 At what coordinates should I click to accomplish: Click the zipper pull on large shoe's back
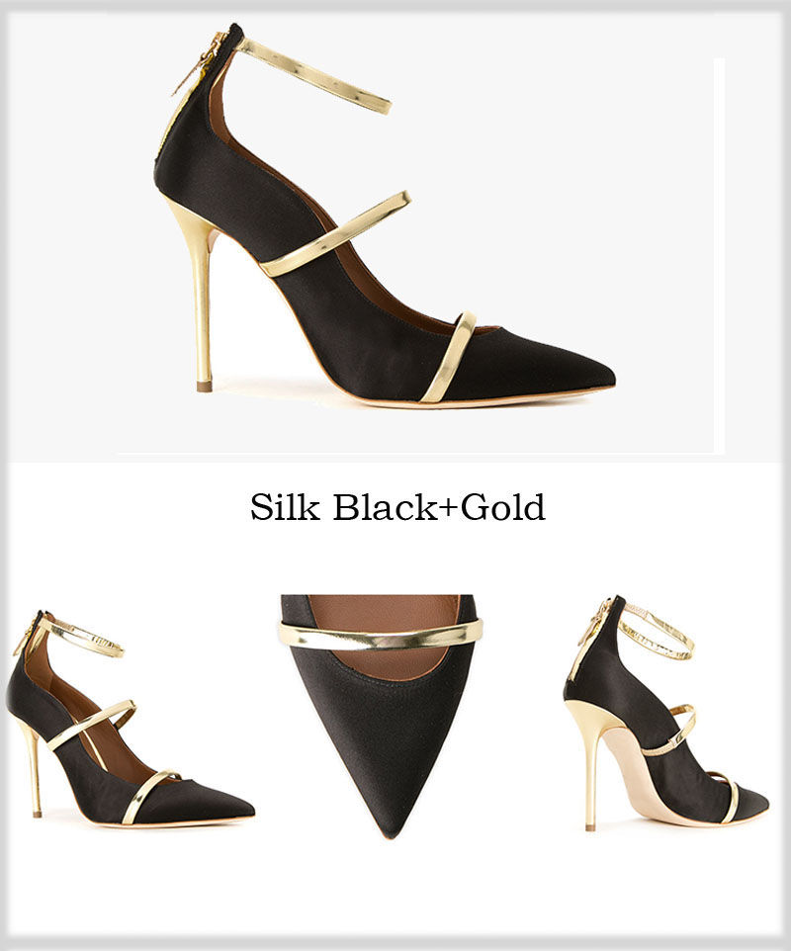pos(193,70)
